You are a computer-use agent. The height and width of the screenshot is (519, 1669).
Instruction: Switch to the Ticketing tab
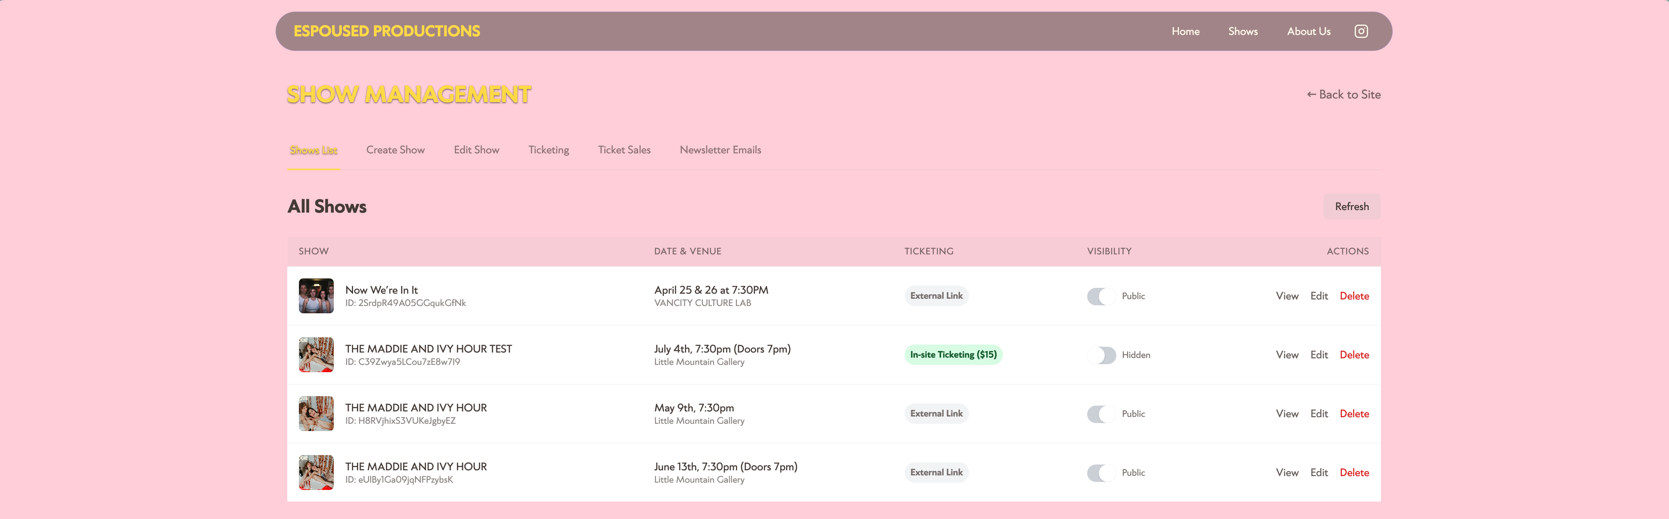pos(548,150)
